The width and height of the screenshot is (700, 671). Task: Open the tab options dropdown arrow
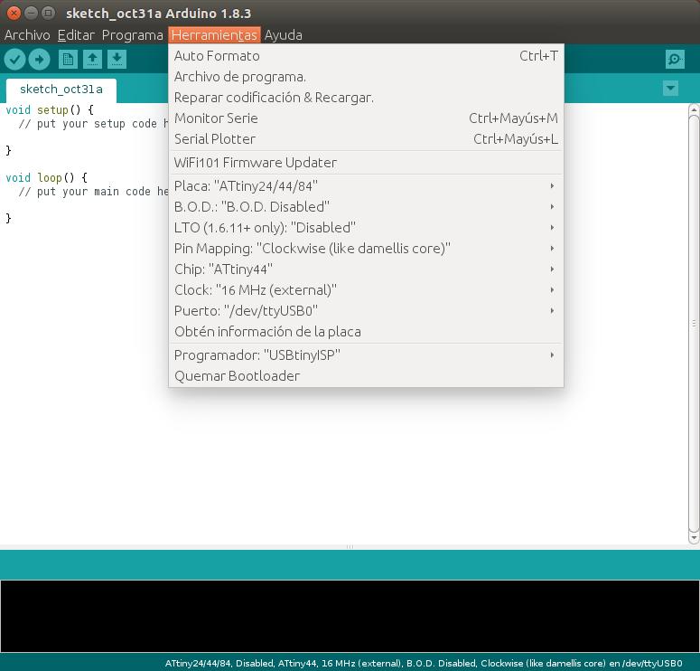(670, 88)
